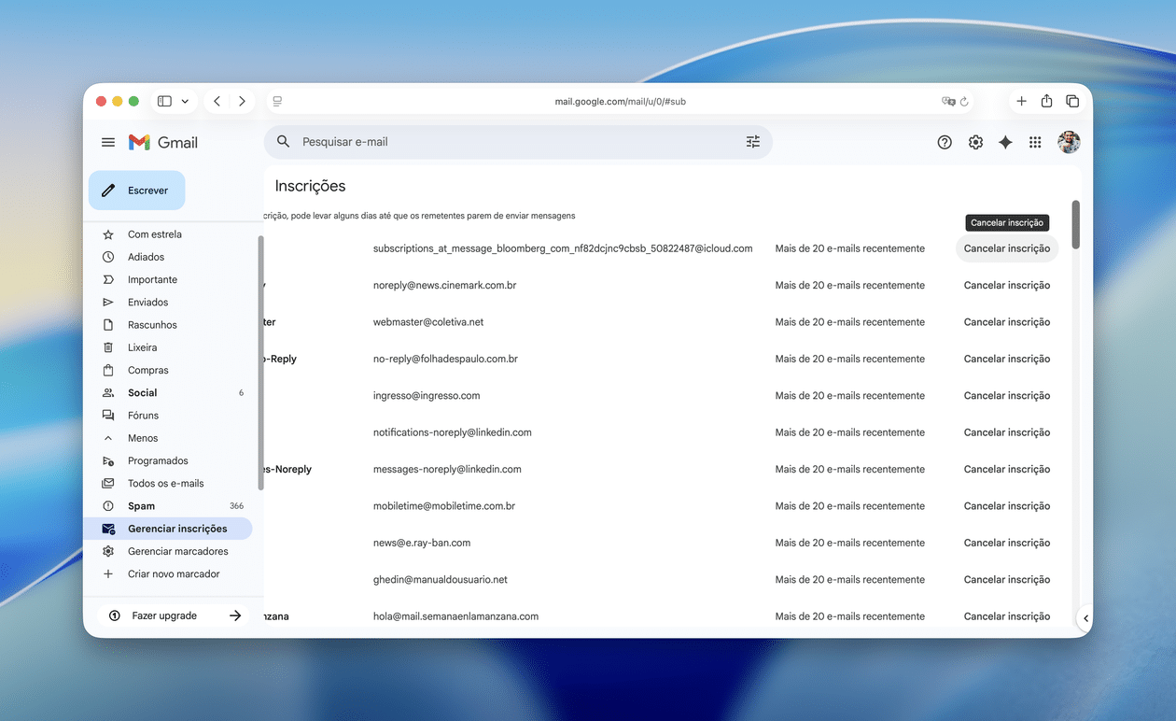The width and height of the screenshot is (1176, 721).
Task: Click the Gemini sparkle icon
Action: point(1005,142)
